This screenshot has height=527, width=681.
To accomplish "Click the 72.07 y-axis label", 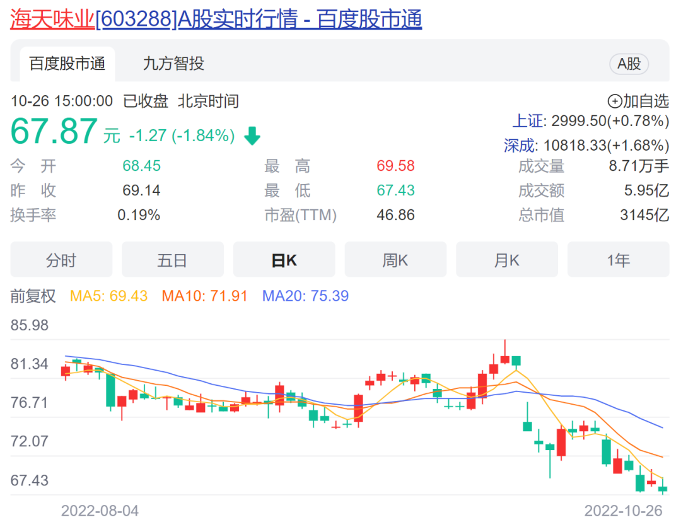I will (x=30, y=441).
